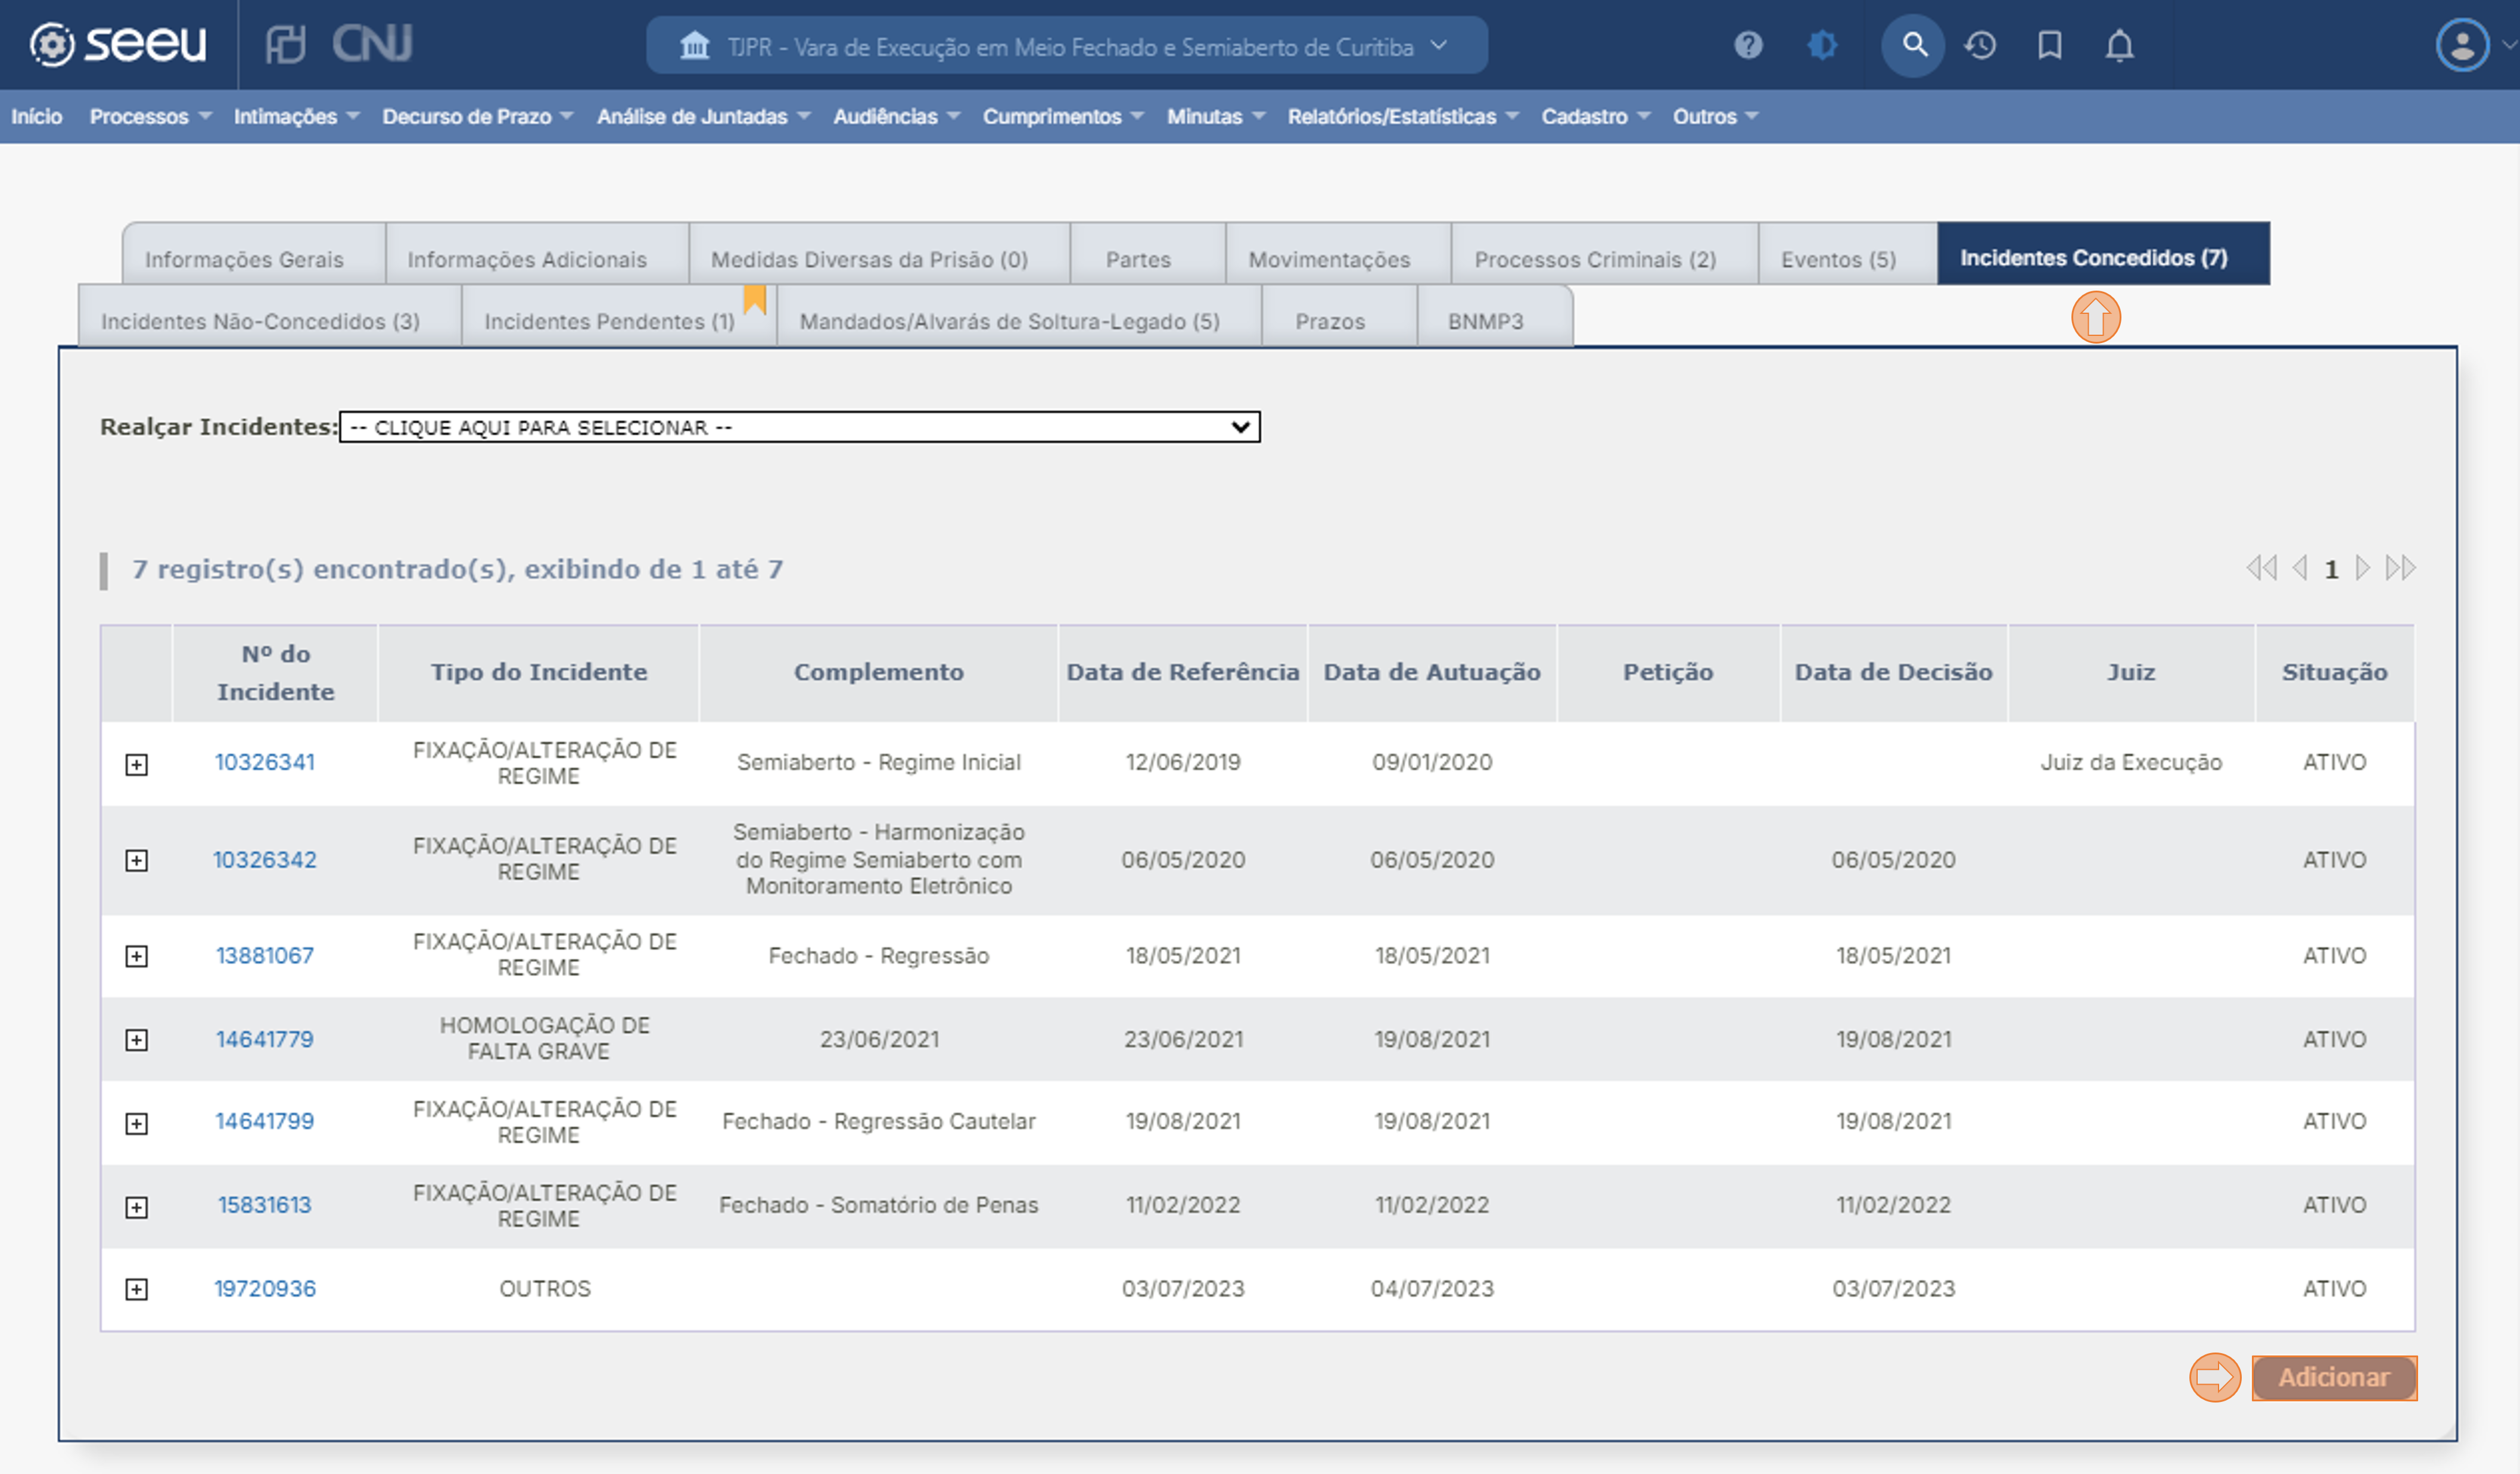Image resolution: width=2520 pixels, height=1474 pixels.
Task: Go to Início
Action: point(37,116)
